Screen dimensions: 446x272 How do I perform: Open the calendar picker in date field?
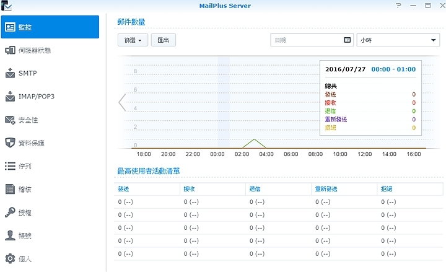click(x=348, y=40)
